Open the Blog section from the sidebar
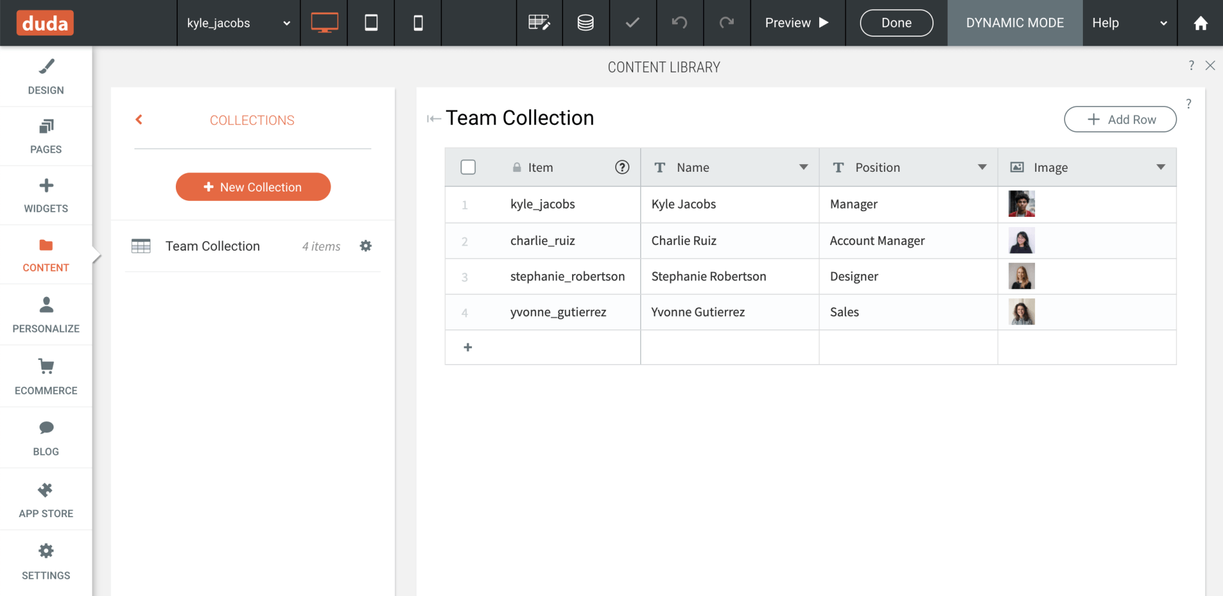1223x596 pixels. pos(45,437)
